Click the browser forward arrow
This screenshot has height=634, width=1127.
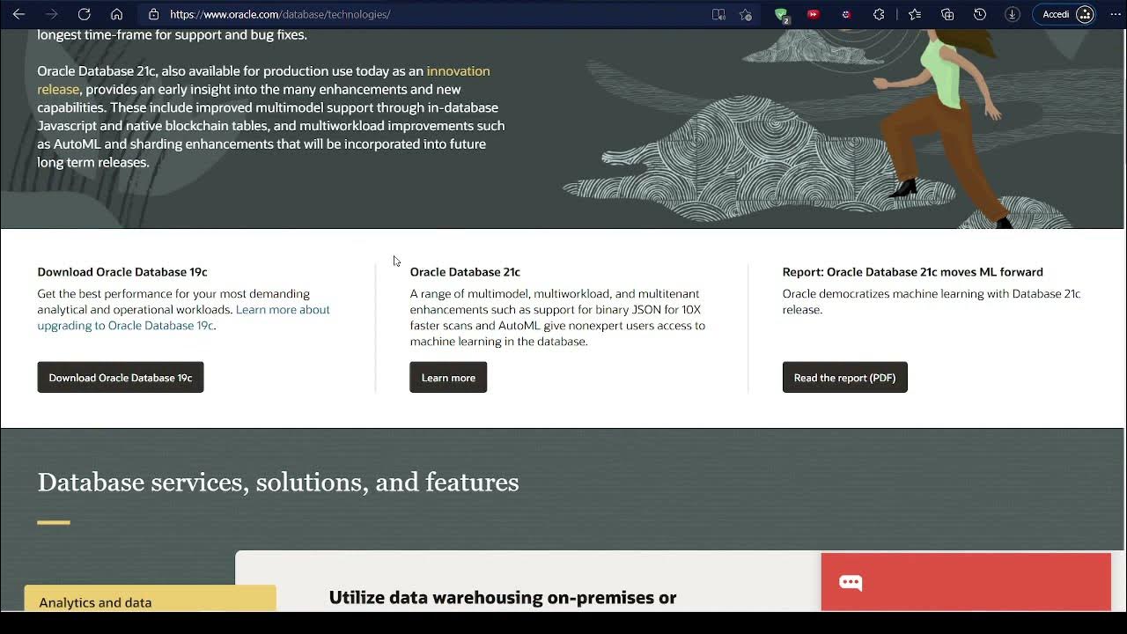[x=51, y=14]
